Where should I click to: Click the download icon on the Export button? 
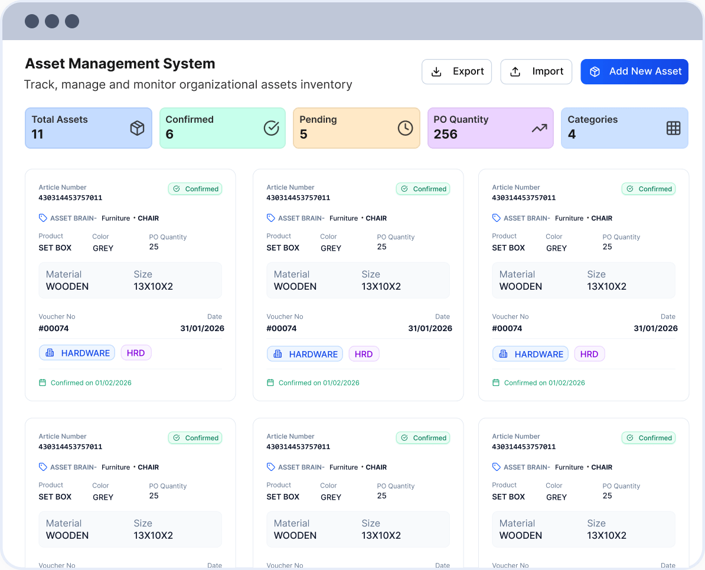436,72
